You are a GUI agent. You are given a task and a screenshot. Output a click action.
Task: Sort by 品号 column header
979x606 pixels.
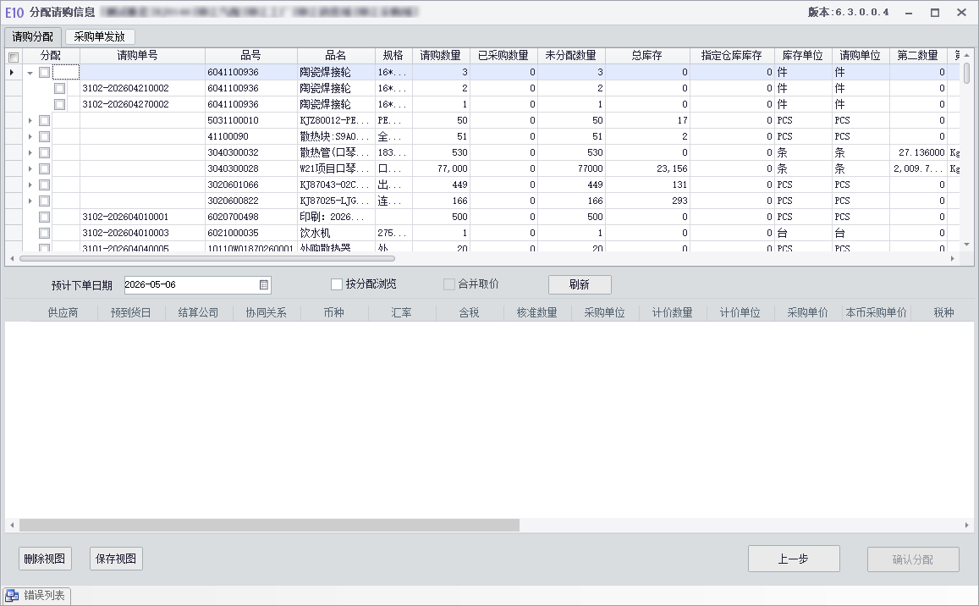pyautogui.click(x=251, y=56)
